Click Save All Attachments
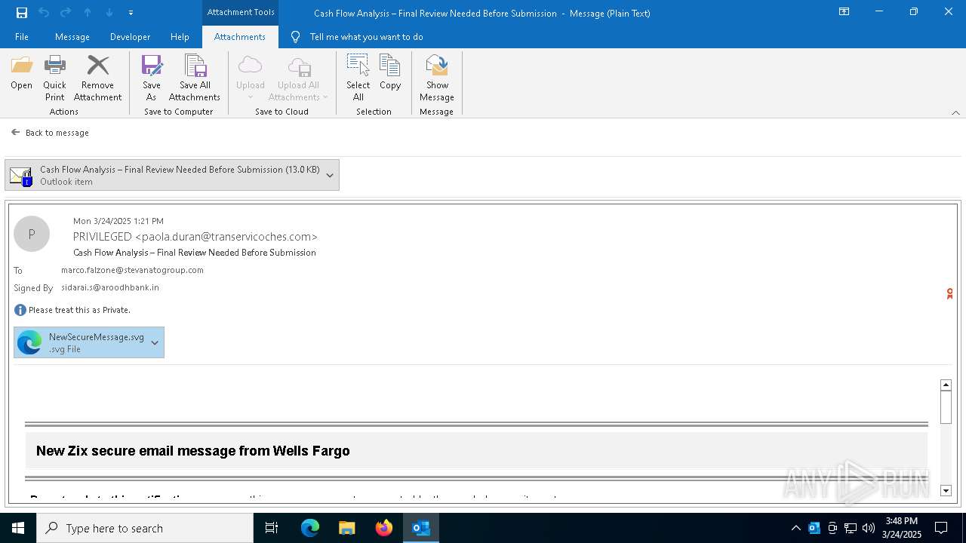This screenshot has height=543, width=966. pos(195,78)
